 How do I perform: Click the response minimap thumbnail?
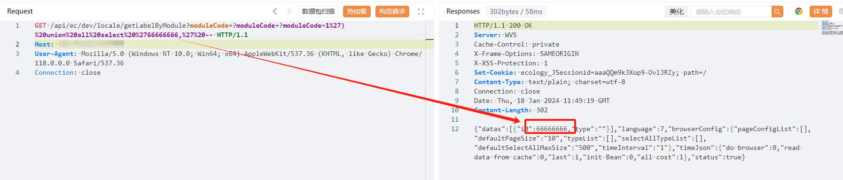pos(831,28)
